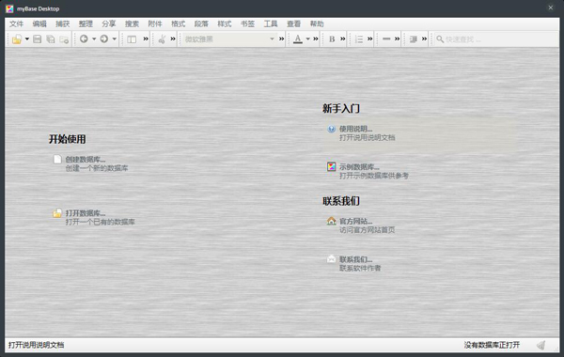Click the myBase icon beside 示例数据库
This screenshot has height=357, width=564.
[x=331, y=167]
